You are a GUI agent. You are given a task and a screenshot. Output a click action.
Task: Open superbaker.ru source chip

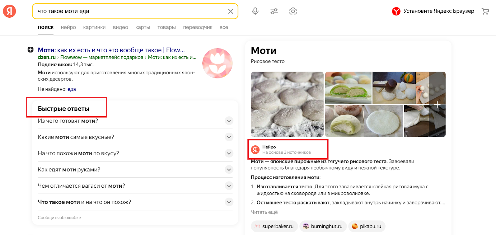pos(274,226)
